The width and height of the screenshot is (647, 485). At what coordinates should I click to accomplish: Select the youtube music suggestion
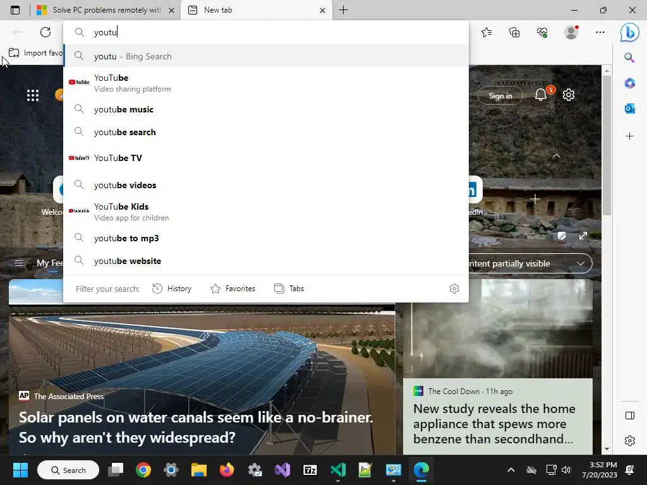pyautogui.click(x=266, y=109)
